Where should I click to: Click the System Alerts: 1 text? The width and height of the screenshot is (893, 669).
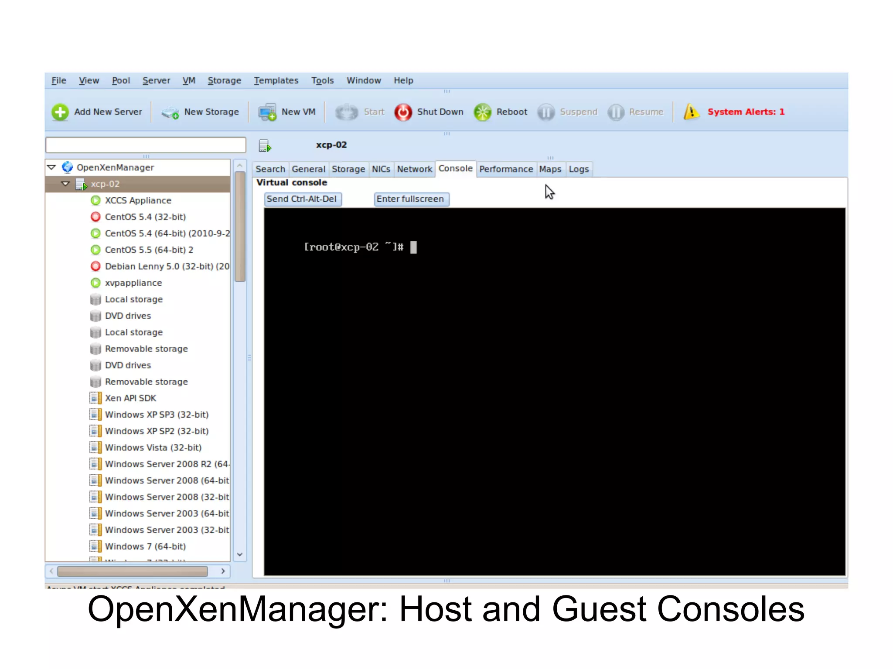pyautogui.click(x=746, y=112)
